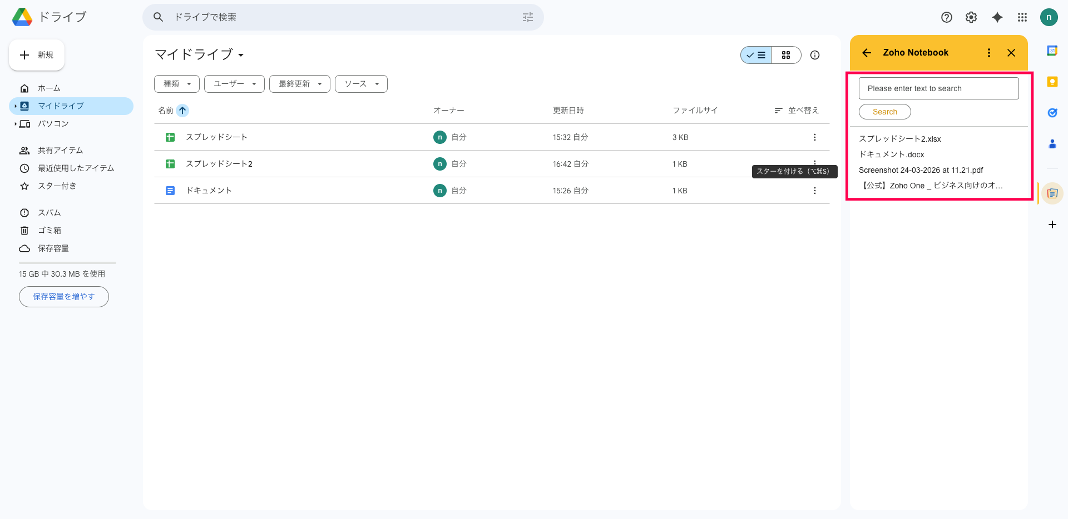Image resolution: width=1068 pixels, height=519 pixels.
Task: Click the Zoho Notebook search text field
Action: (938, 88)
